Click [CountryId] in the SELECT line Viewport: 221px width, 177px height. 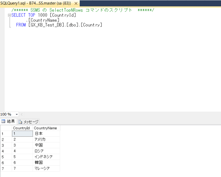coord(63,15)
